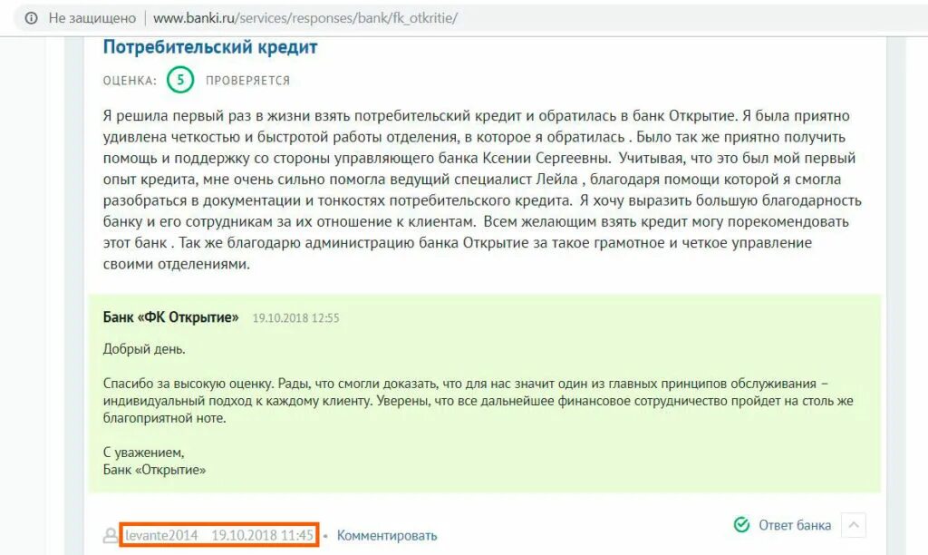The image size is (928, 555).
Task: Click 'Добрый день.' in the bank reply
Action: 144,349
